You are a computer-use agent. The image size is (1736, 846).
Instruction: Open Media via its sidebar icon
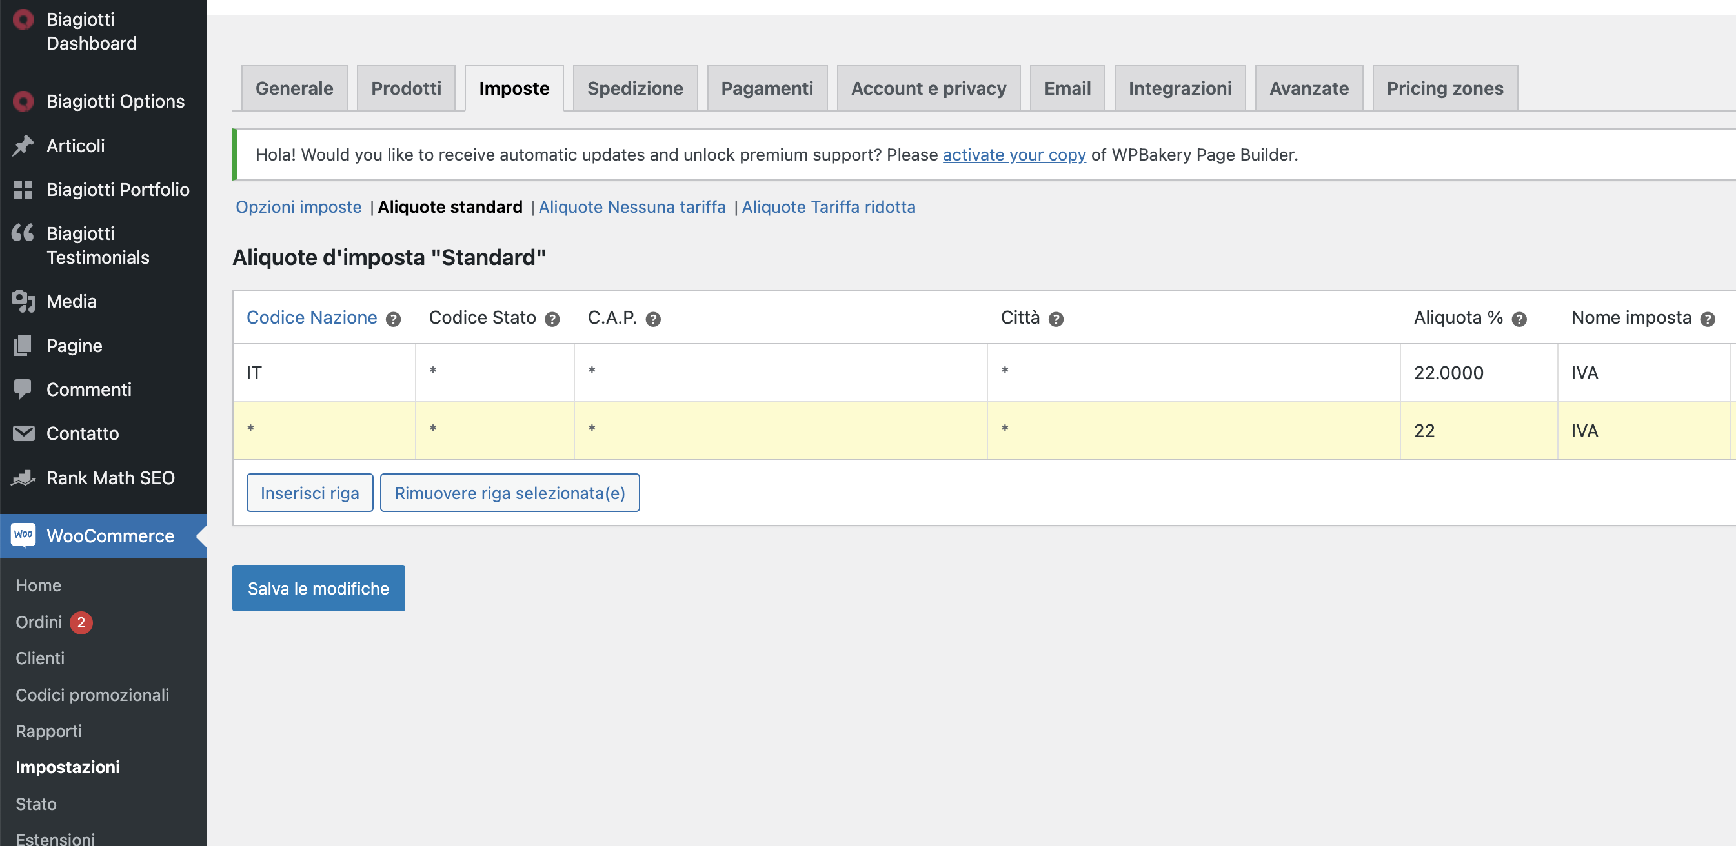point(24,301)
